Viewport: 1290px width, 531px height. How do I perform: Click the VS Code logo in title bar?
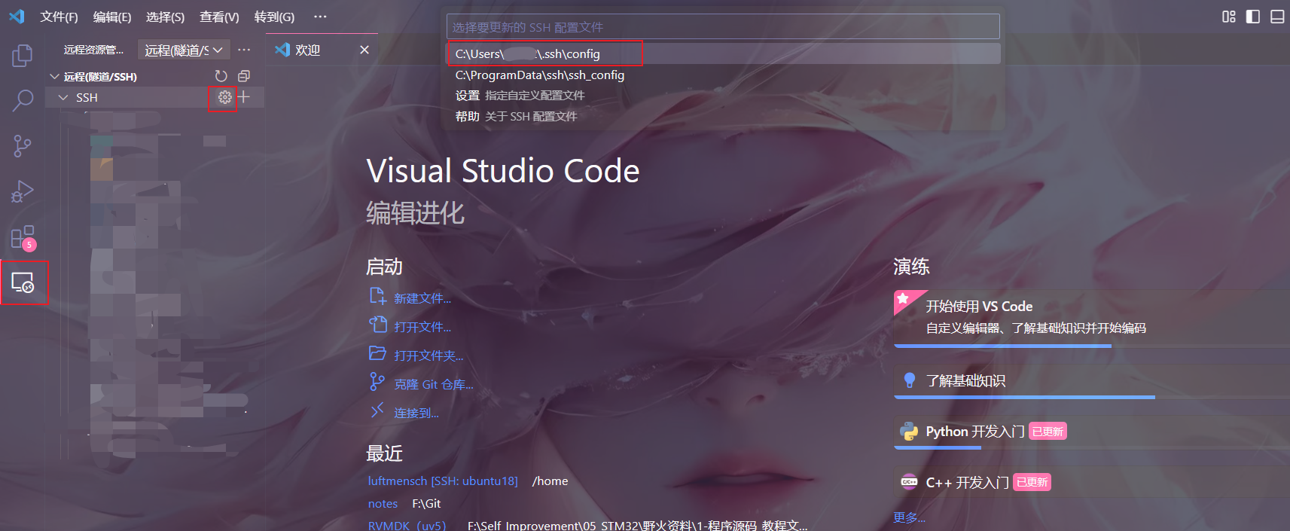click(x=17, y=16)
